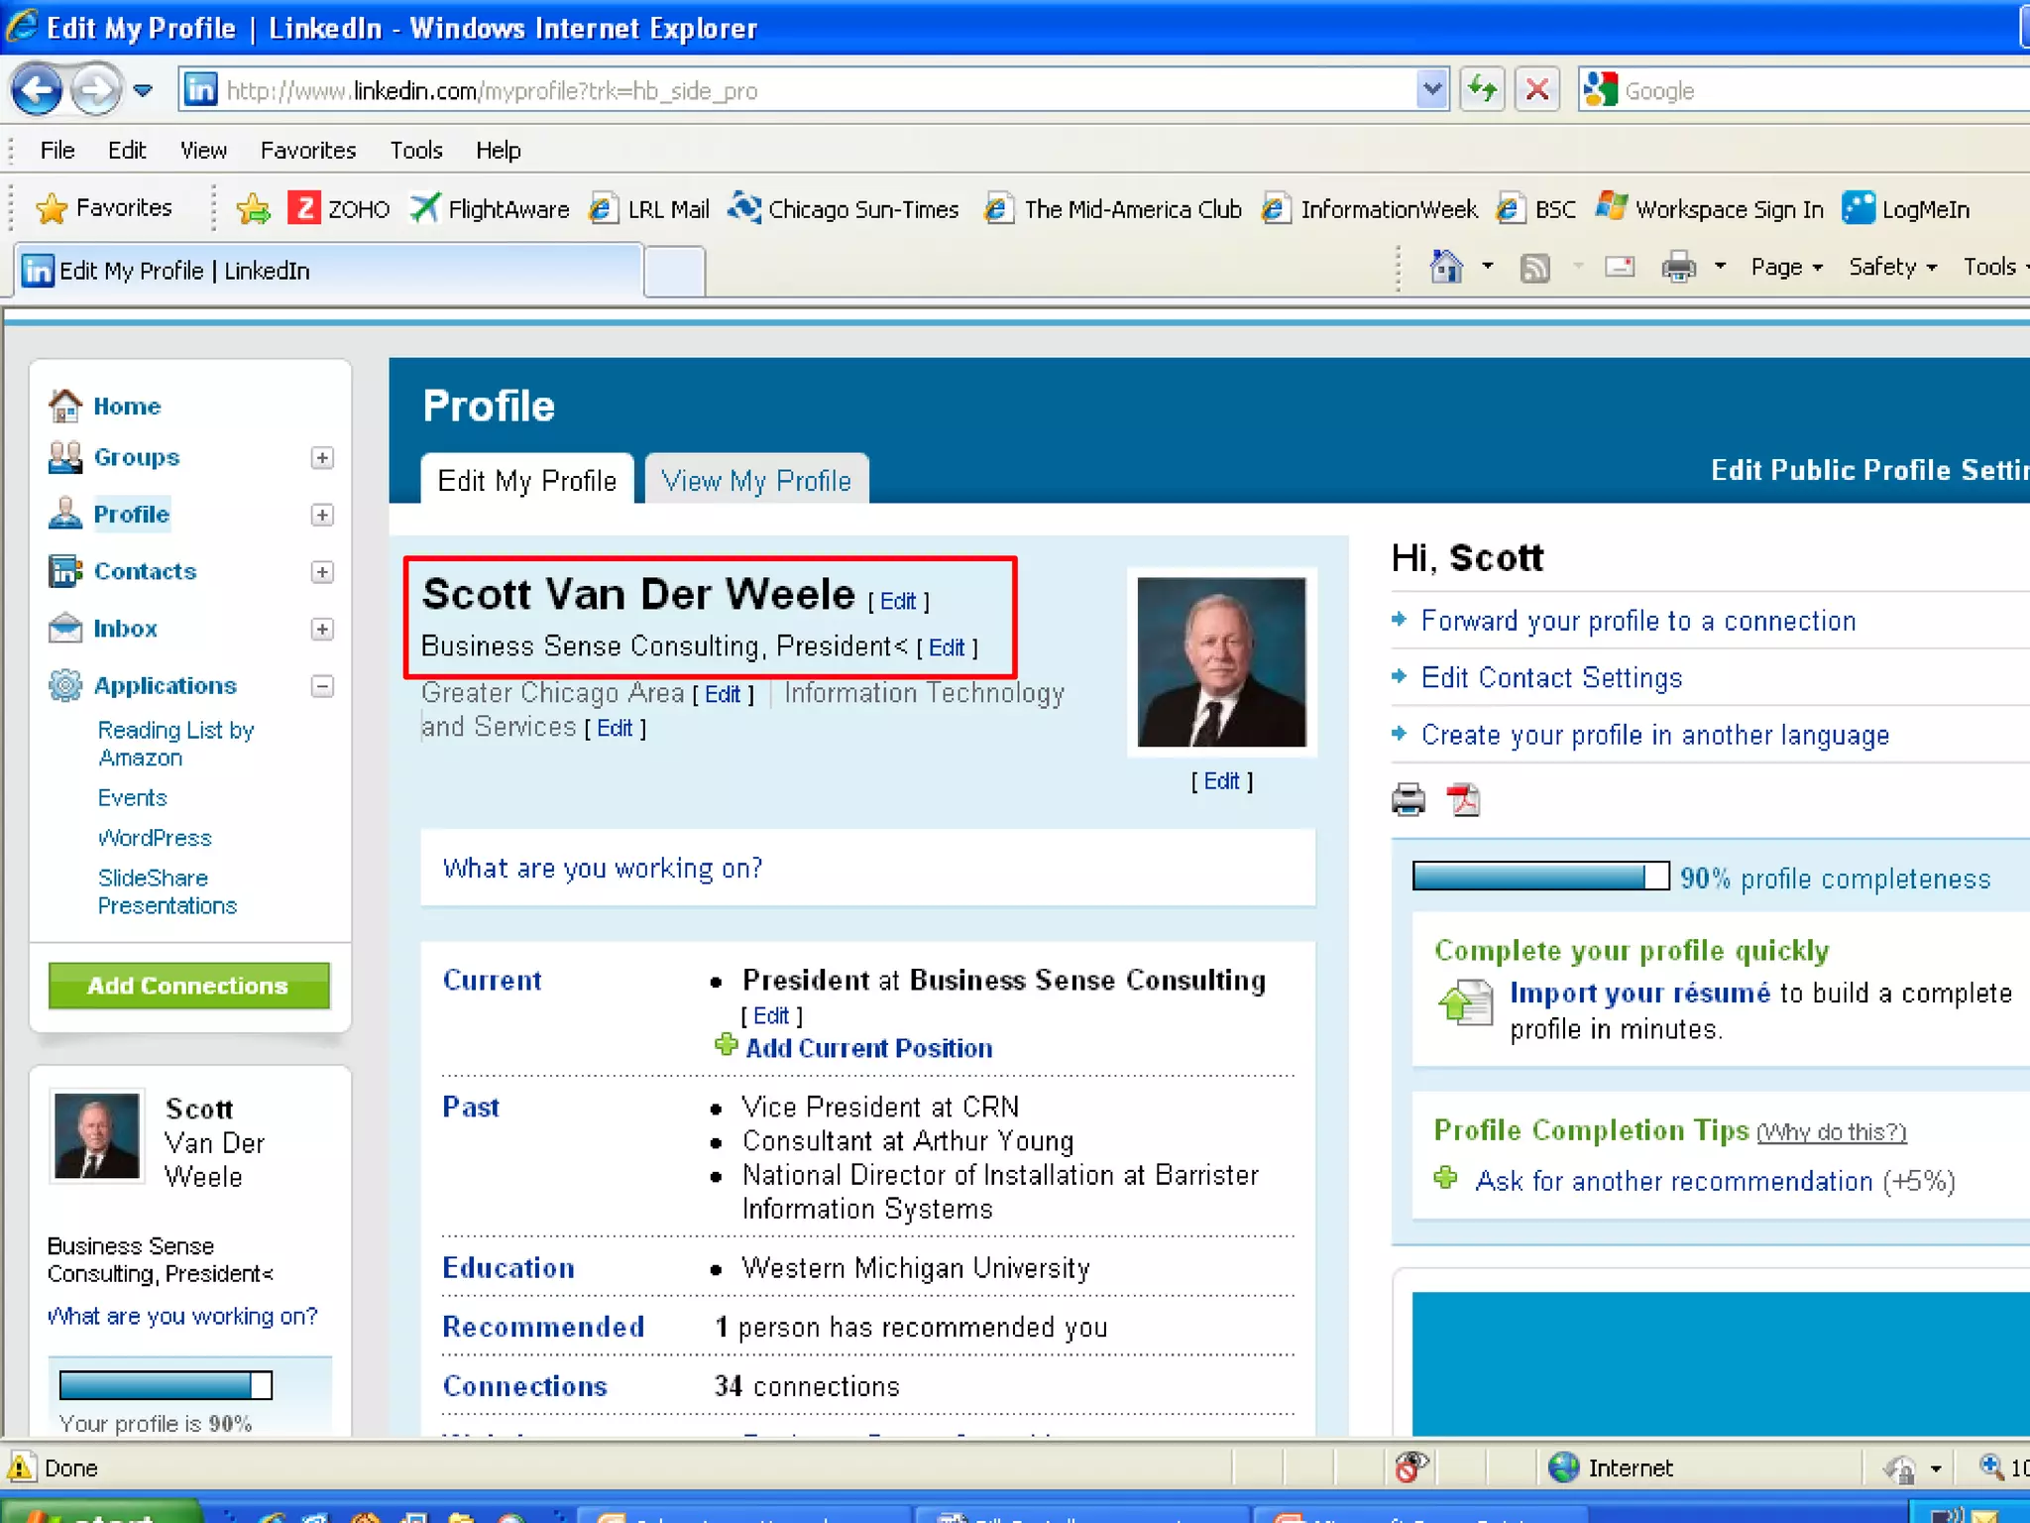
Task: Collapse the Applications sidebar section
Action: (x=322, y=686)
